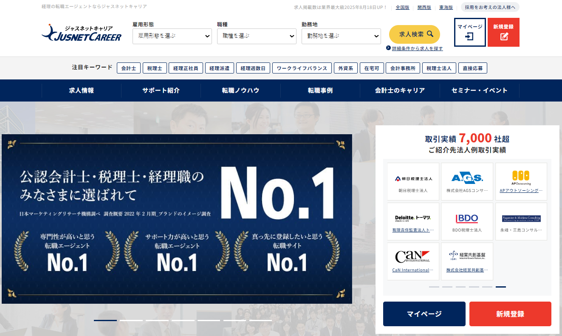The image size is (562, 336).
Task: Select the 経理週数日 keyword tag
Action: click(253, 68)
